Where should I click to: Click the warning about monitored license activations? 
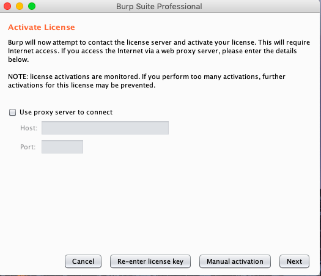[x=147, y=81]
